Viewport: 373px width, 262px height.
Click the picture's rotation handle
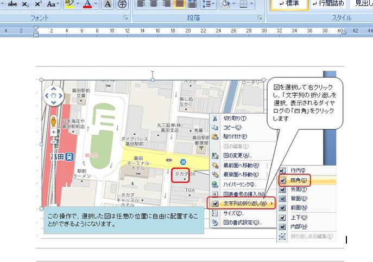point(153,72)
